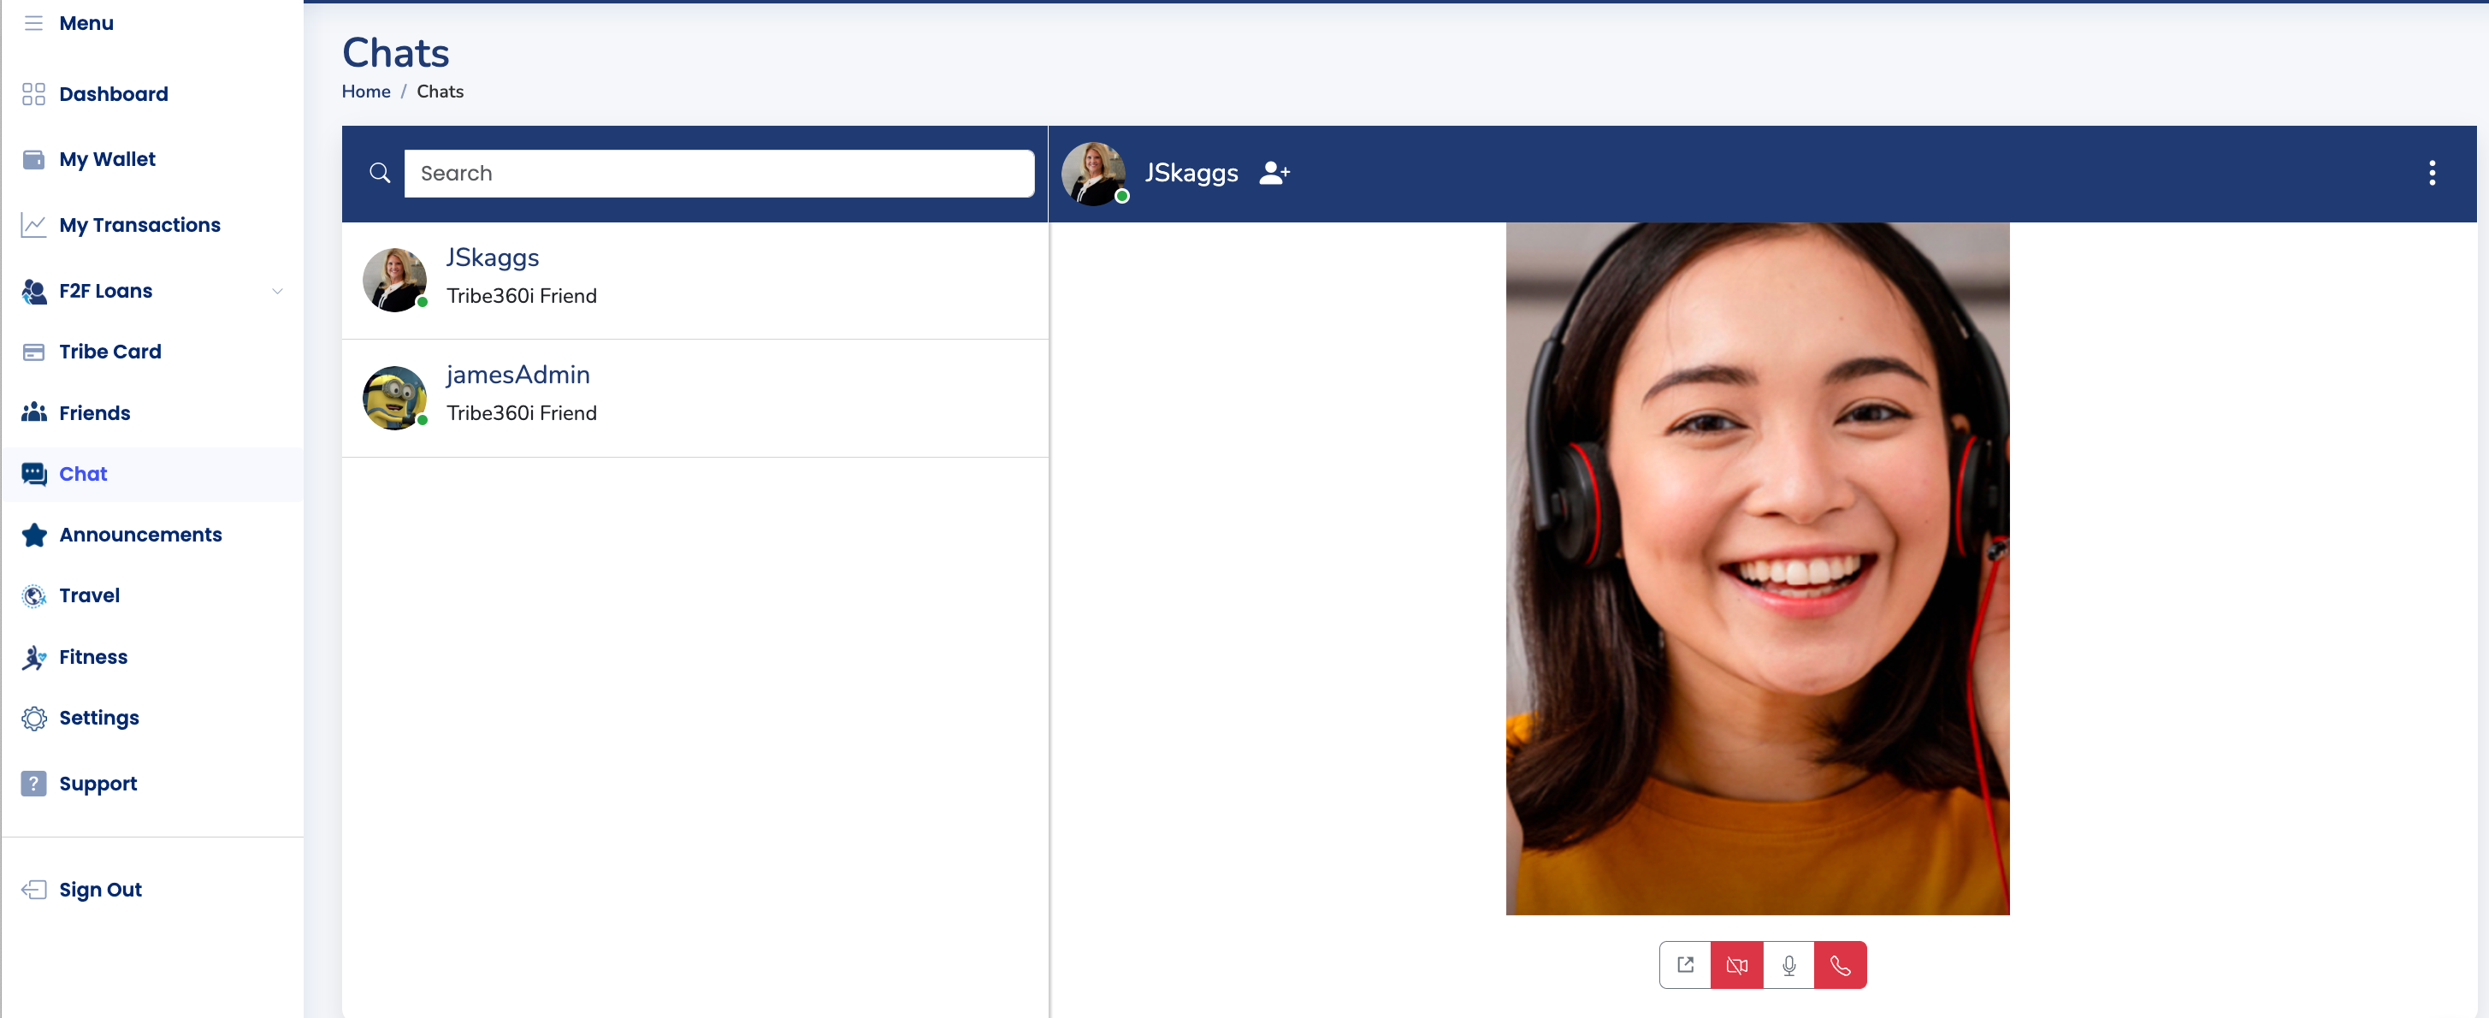Navigate to Home via the breadcrumb
Image resolution: width=2489 pixels, height=1018 pixels.
point(365,91)
